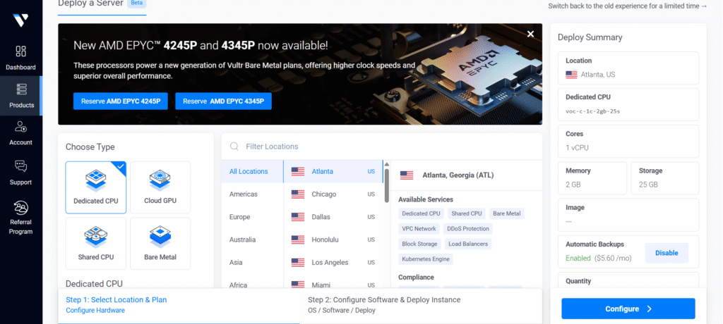Open the Dashboard sidebar icon
This screenshot has height=324, width=723.
(x=20, y=52)
